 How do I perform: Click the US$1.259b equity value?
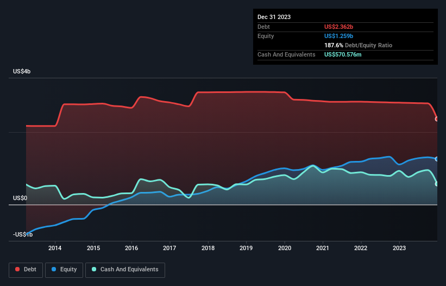[338, 36]
